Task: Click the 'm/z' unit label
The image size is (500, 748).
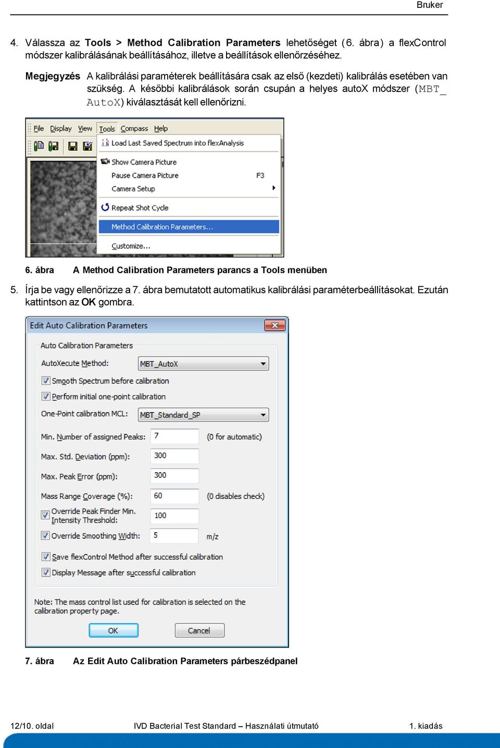Action: click(x=213, y=536)
